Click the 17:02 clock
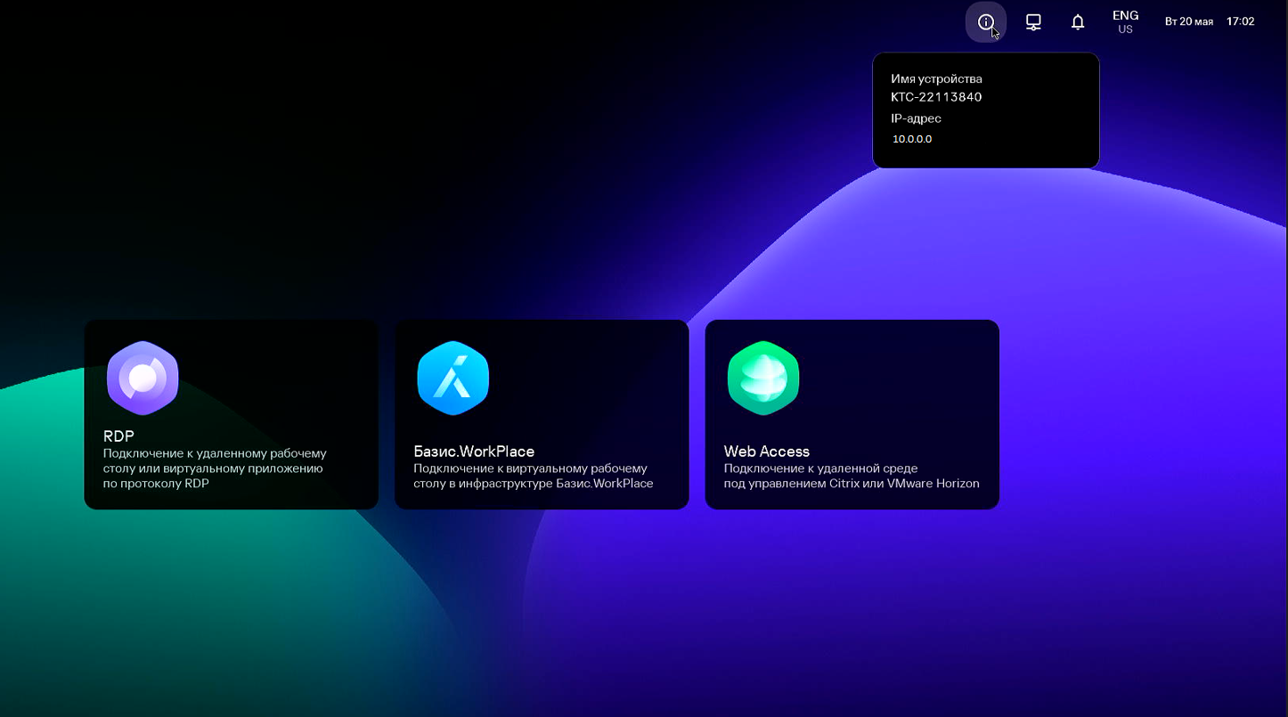 [x=1240, y=21]
